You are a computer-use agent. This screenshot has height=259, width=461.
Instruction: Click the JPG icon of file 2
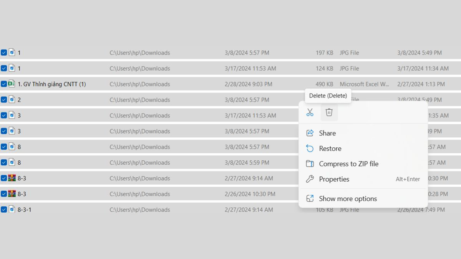pyautogui.click(x=12, y=100)
